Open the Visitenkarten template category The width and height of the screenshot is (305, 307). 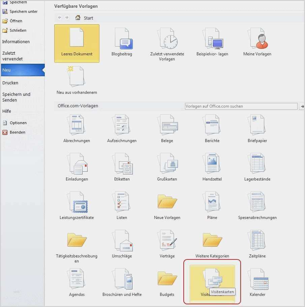tap(212, 280)
